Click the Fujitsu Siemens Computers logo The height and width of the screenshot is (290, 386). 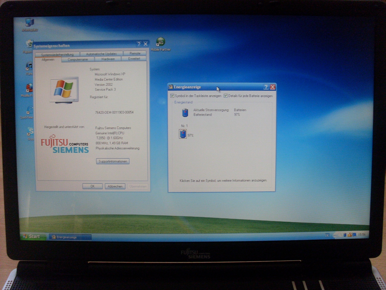point(65,144)
